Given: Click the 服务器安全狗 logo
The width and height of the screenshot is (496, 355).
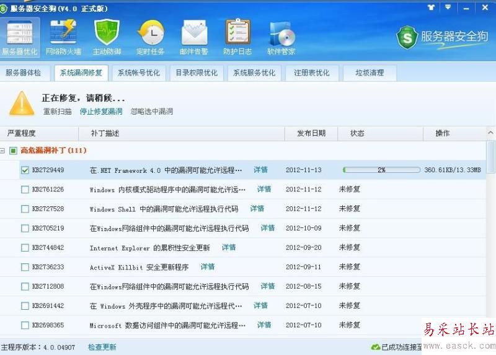Looking at the screenshot, I should (442, 37).
